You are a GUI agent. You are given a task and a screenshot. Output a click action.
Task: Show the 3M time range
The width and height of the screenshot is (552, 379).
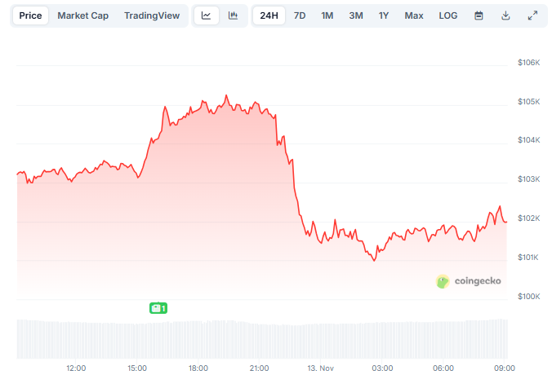coord(356,15)
